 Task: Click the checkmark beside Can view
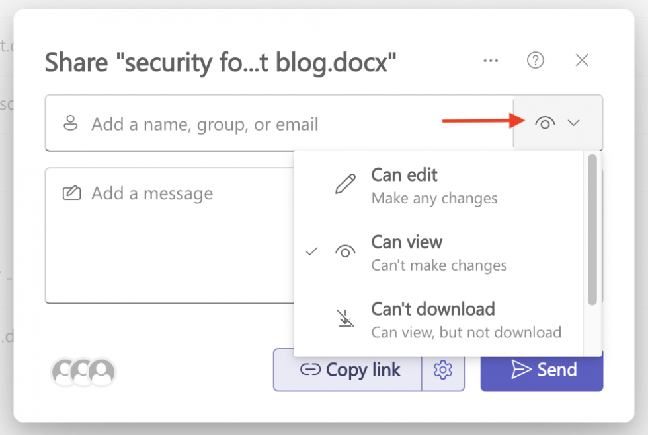click(311, 251)
